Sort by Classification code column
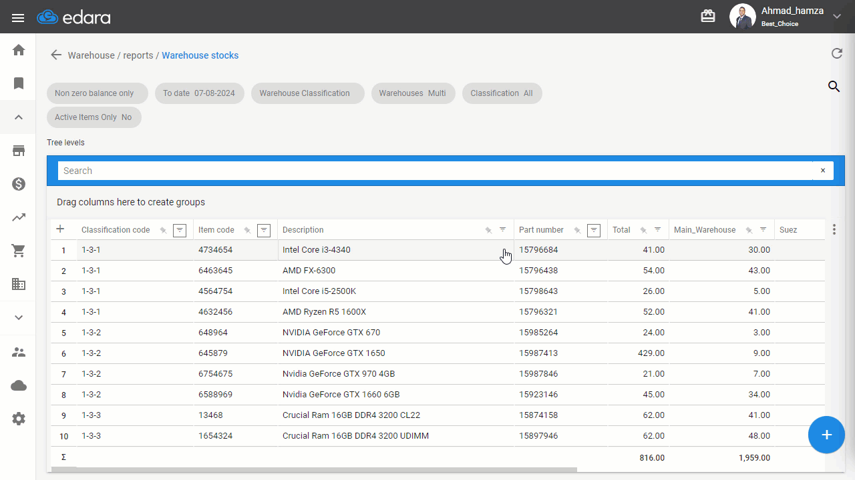This screenshot has width=855, height=480. (116, 230)
